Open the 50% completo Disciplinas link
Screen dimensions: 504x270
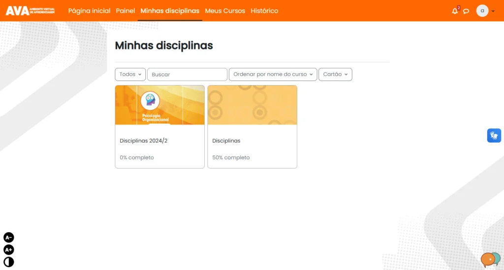pos(226,141)
